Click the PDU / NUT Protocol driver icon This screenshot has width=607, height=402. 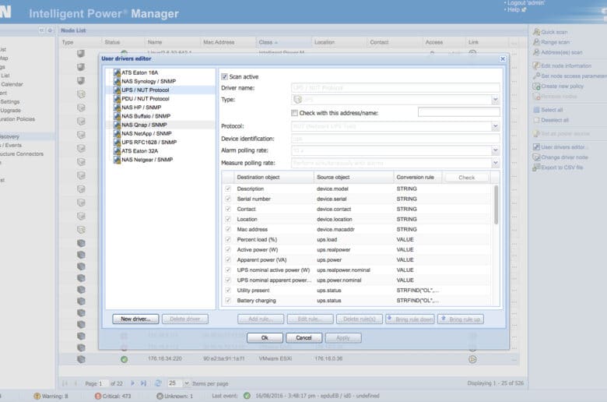tap(117, 99)
